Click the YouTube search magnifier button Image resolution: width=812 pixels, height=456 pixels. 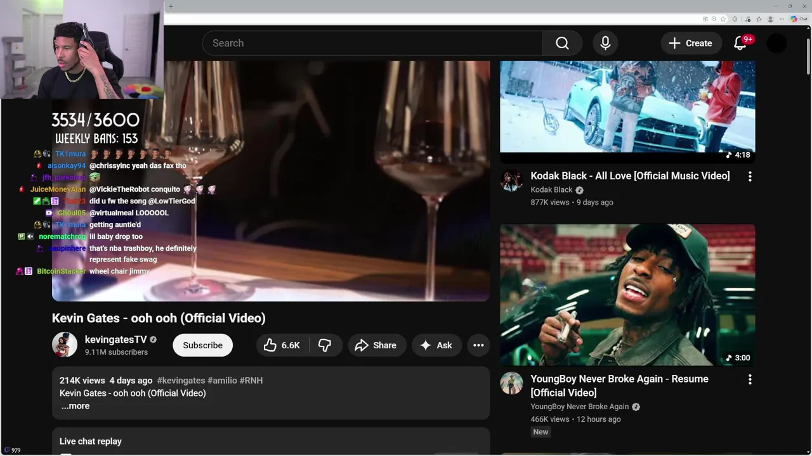562,43
